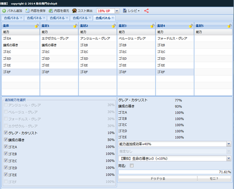Click the 71.61% success rate field
Viewport: 234px width, 189px height.
tap(175, 172)
